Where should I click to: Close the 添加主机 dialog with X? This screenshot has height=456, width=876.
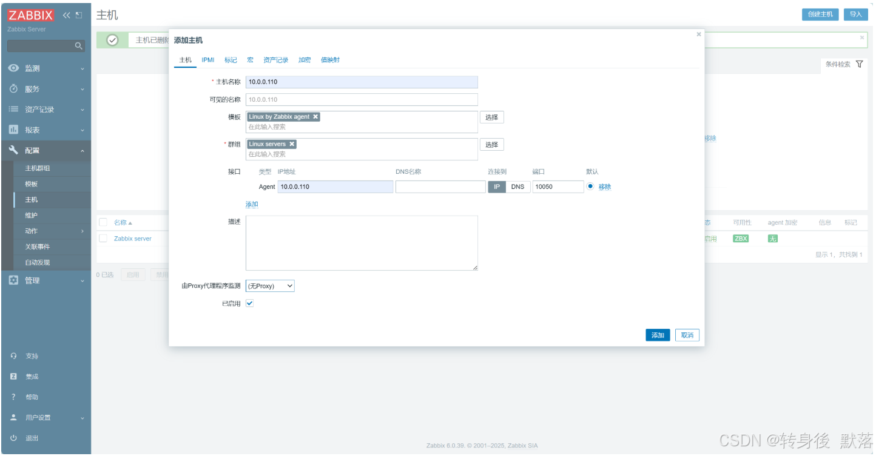pos(699,35)
